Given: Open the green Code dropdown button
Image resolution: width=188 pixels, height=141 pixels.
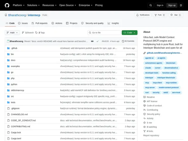Looking at the screenshot, I should [x=130, y=33].
